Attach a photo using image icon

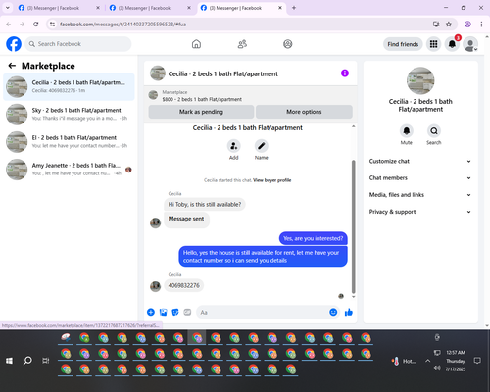click(163, 312)
